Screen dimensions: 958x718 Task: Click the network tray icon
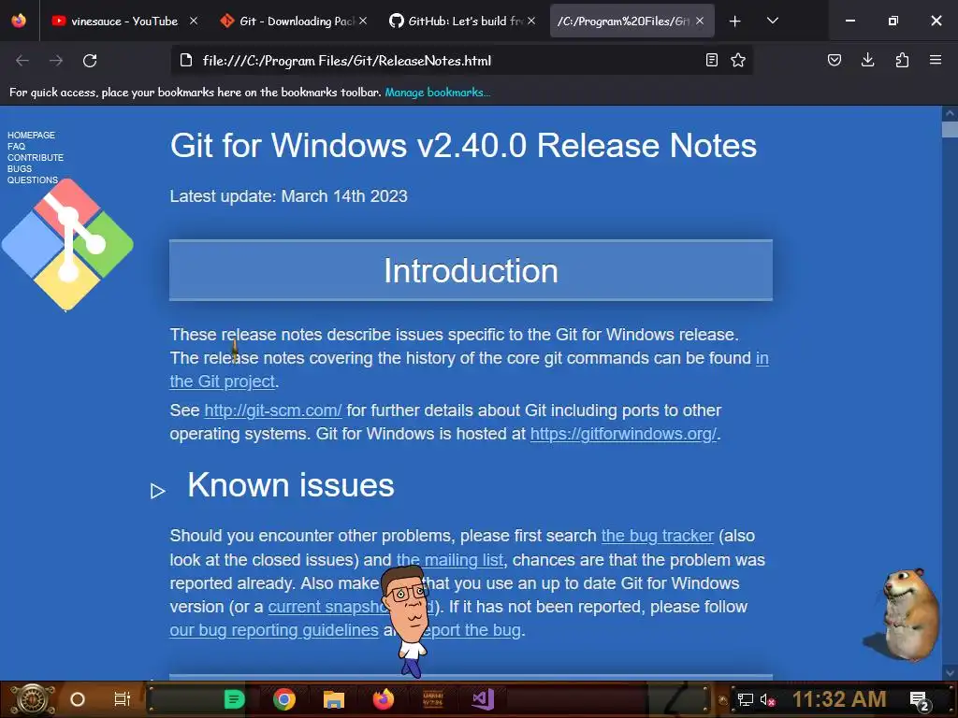[x=746, y=700]
